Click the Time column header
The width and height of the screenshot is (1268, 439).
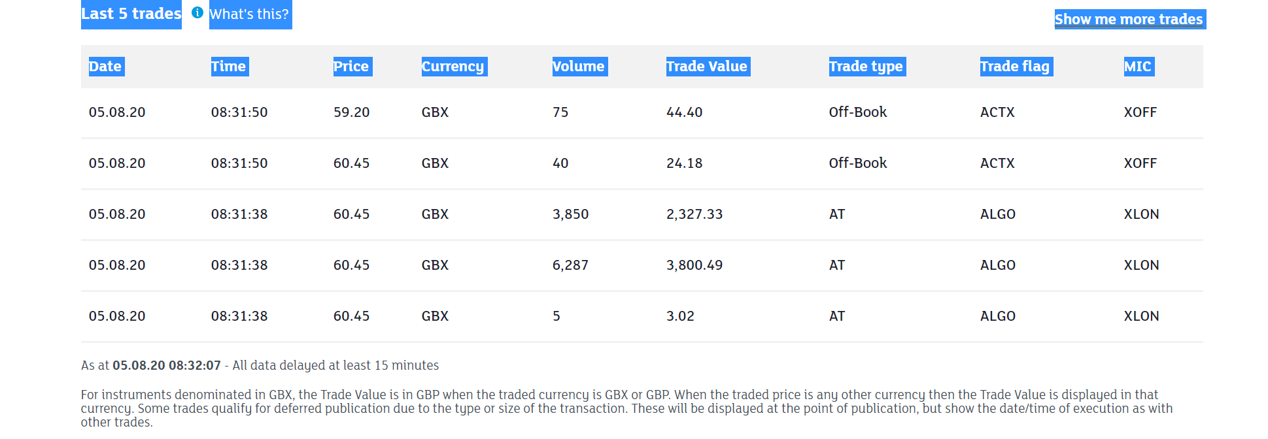229,67
